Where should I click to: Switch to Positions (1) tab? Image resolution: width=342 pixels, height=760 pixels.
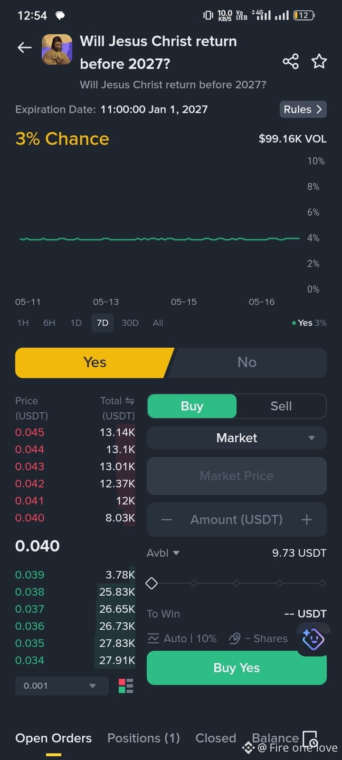point(143,738)
